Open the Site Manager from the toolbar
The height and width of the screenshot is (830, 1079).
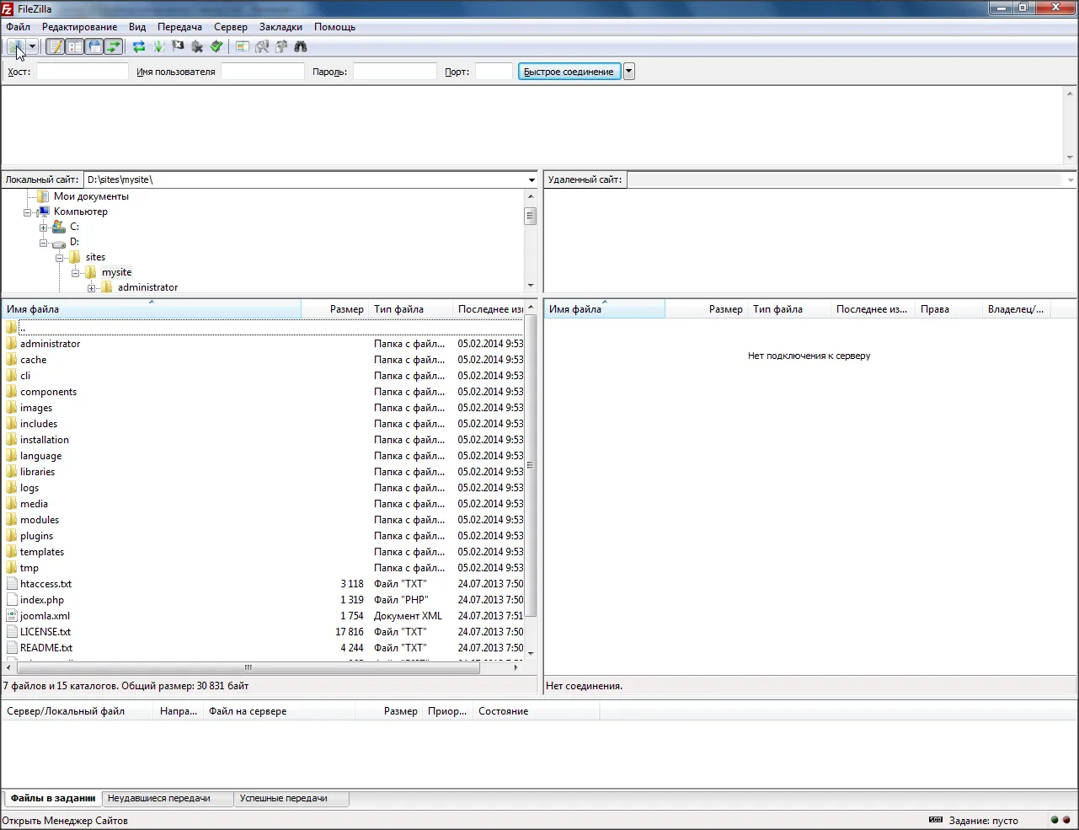click(x=15, y=47)
